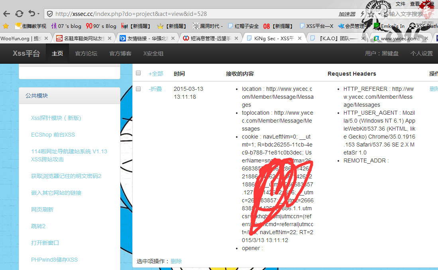Image resolution: width=438 pixels, height=270 pixels.
Task: Switch to the 名鞋库鞋类网站 tab
Action: click(x=81, y=38)
